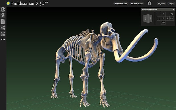Click the home view reset icon
This screenshot has width=176, height=110.
point(171,14)
